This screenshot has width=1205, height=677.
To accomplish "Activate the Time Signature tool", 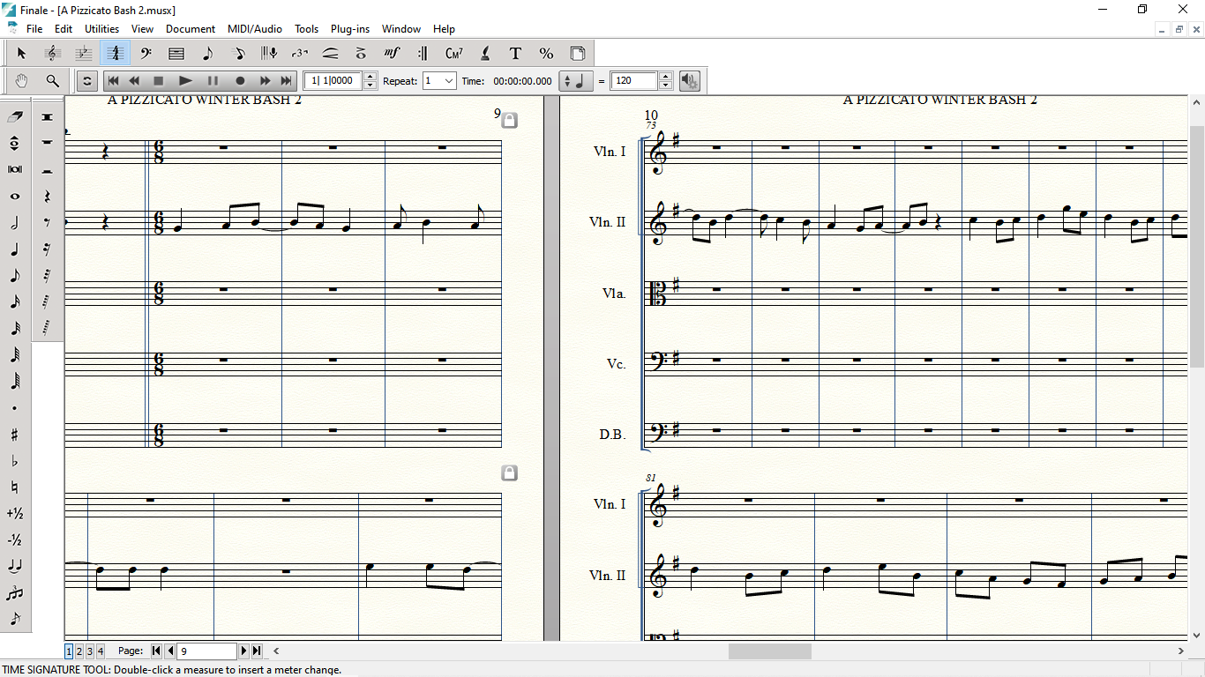I will 115,54.
